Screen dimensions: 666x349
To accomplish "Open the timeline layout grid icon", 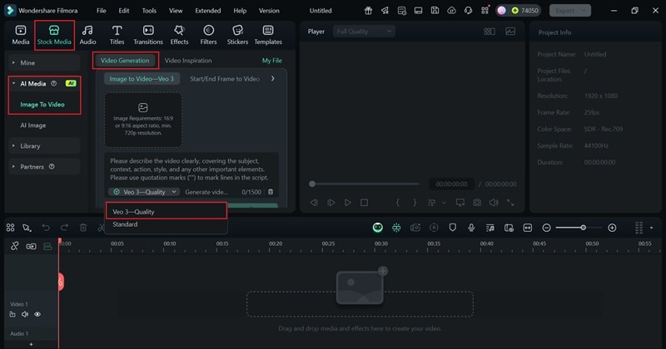I will click(x=11, y=228).
